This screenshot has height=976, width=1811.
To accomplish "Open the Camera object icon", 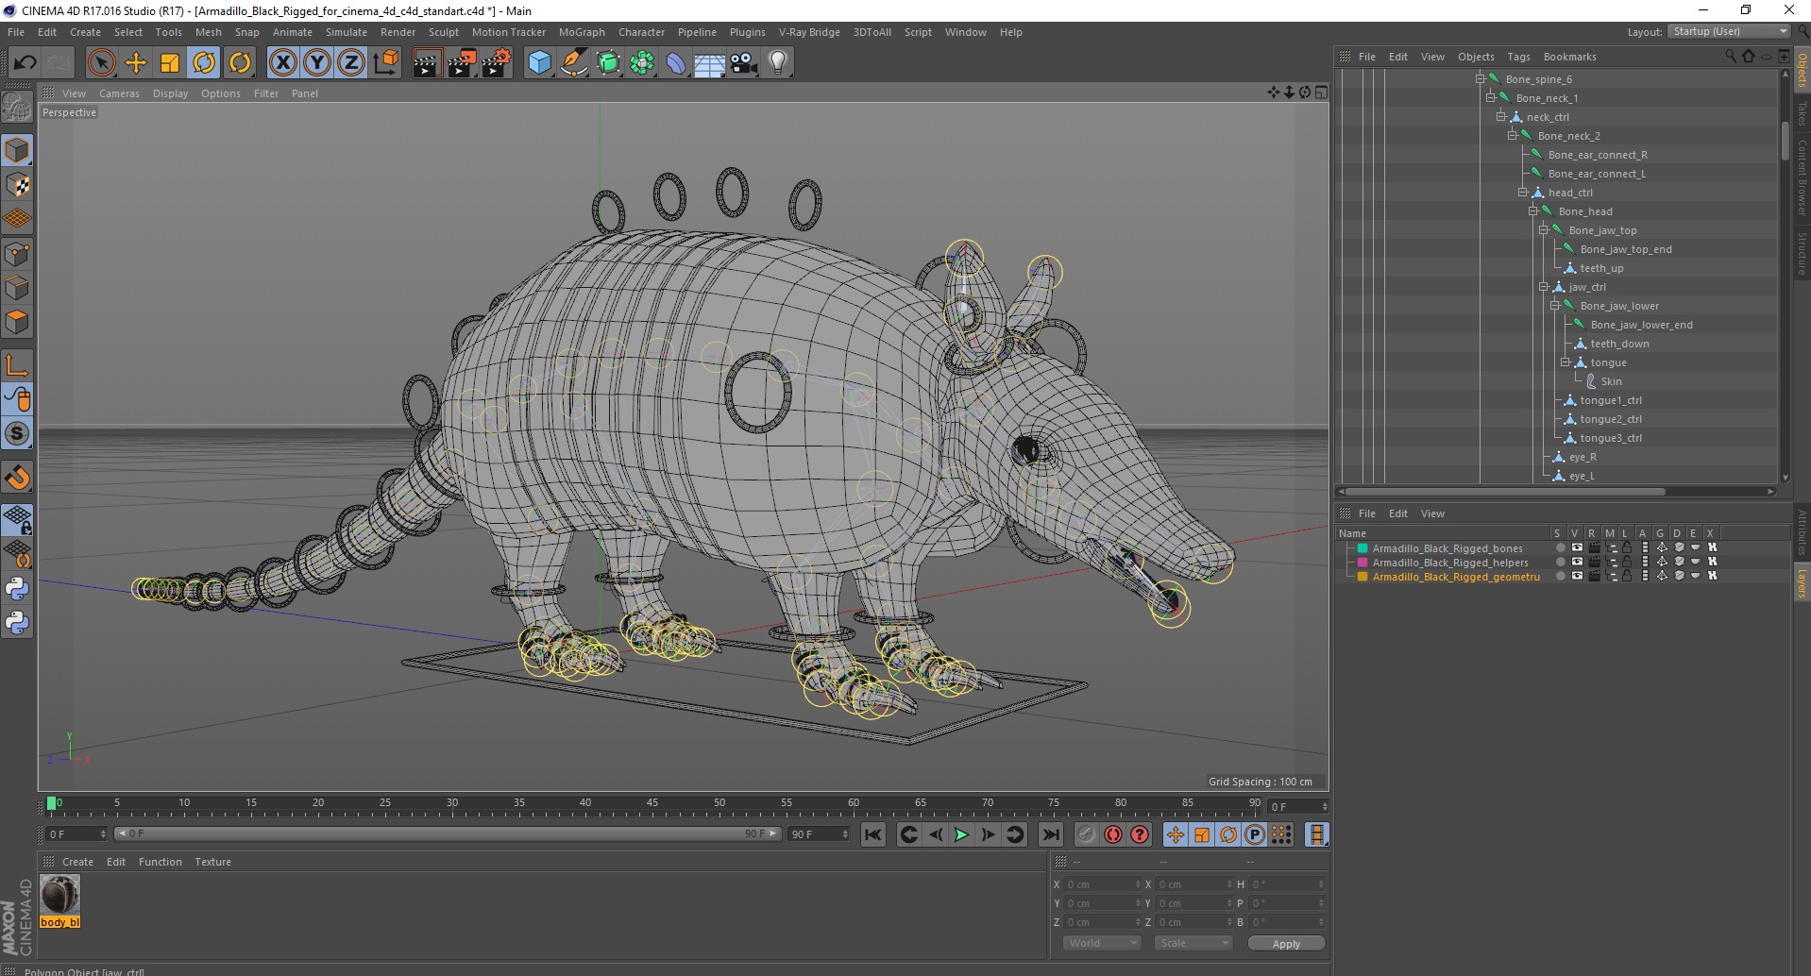I will tap(744, 63).
